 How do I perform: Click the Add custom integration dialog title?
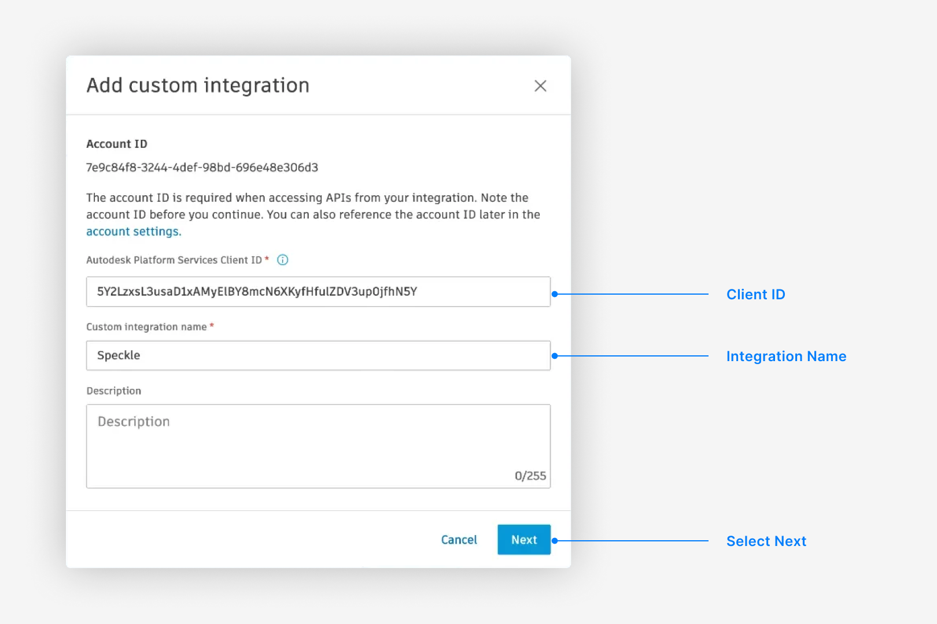click(x=198, y=85)
